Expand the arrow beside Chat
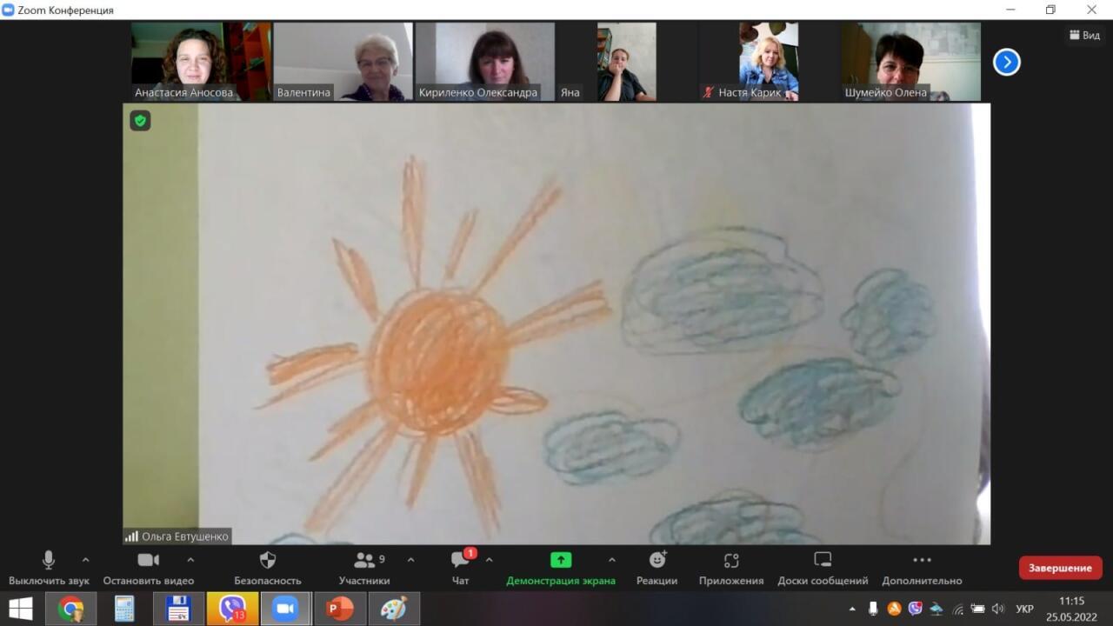This screenshot has width=1113, height=626. [x=489, y=560]
